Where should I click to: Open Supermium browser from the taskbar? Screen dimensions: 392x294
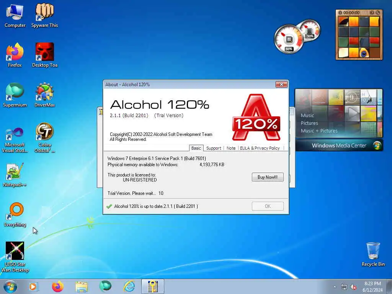pyautogui.click(x=105, y=286)
